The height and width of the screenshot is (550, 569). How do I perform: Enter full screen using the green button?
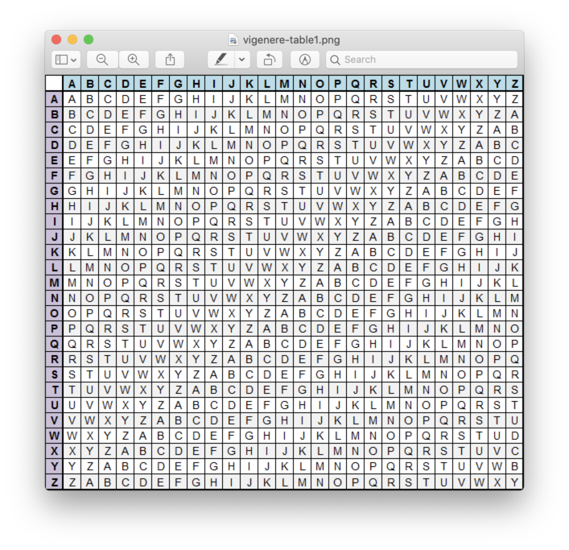point(89,39)
